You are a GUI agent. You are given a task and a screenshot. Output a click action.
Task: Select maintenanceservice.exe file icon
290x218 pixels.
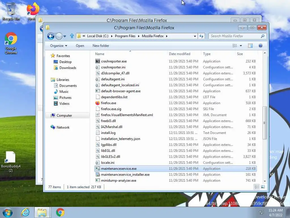click(x=97, y=169)
